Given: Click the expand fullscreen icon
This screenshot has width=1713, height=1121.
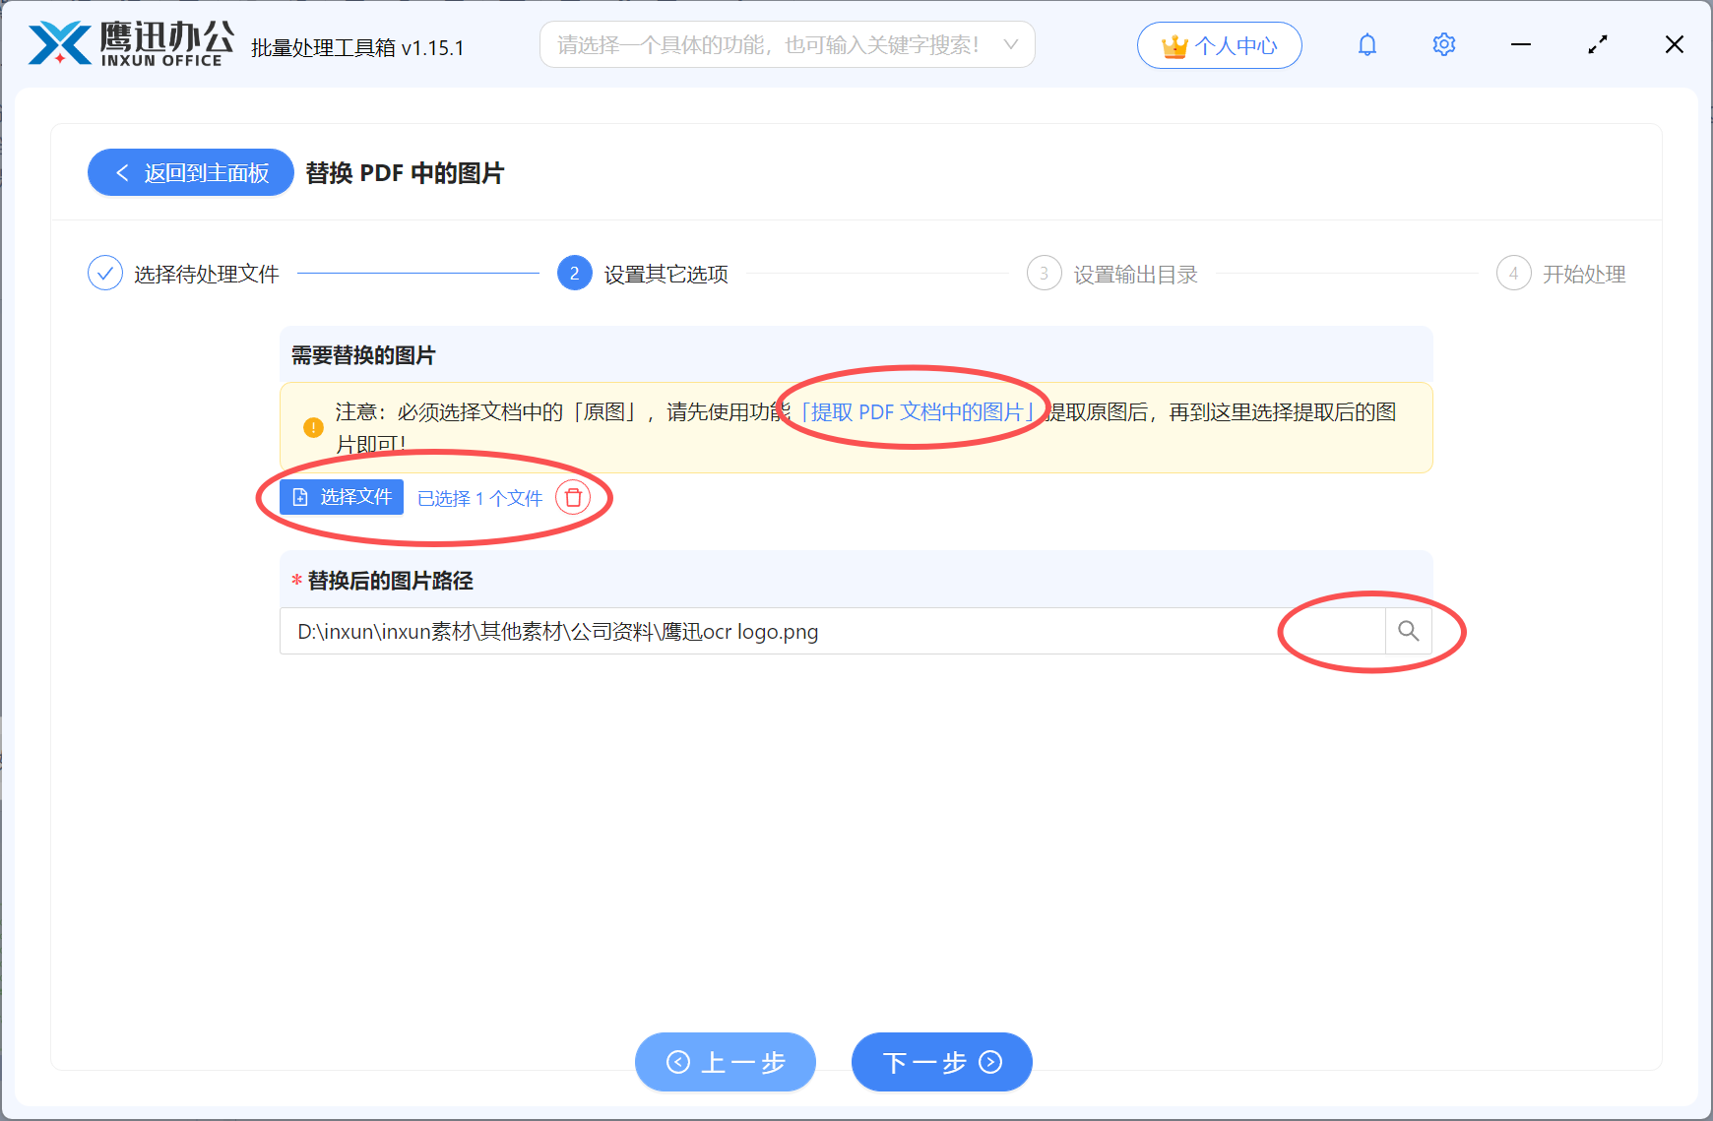Looking at the screenshot, I should point(1597,44).
